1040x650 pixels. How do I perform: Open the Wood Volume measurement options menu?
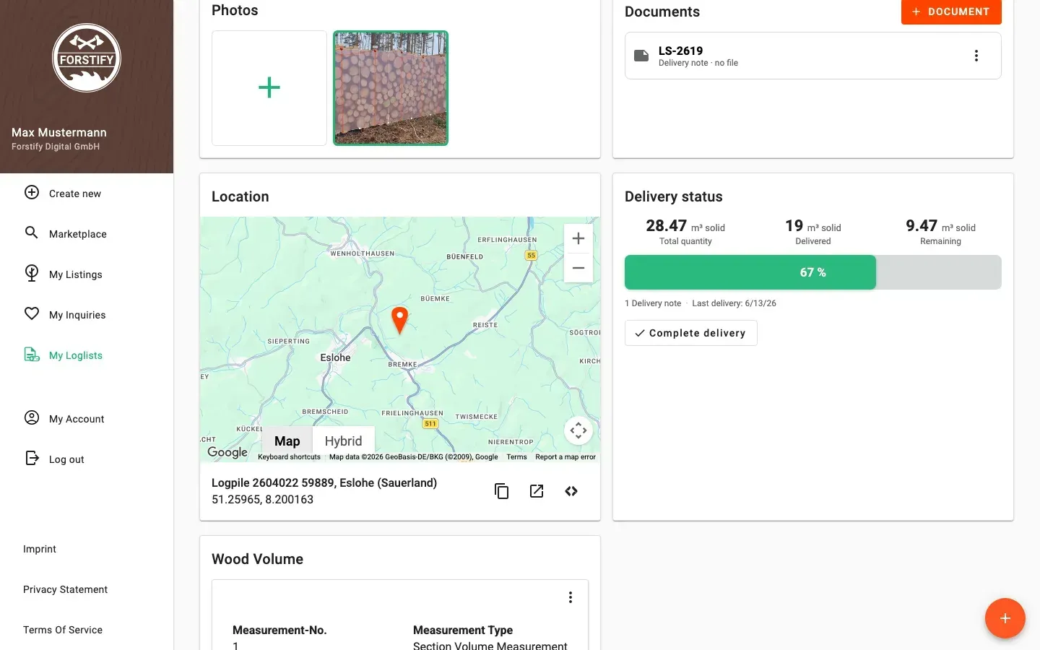[571, 597]
